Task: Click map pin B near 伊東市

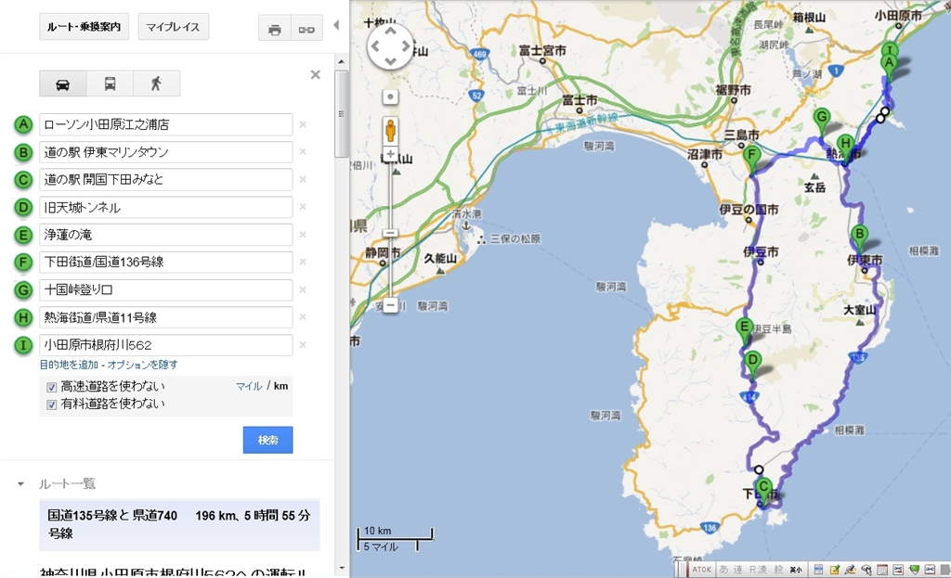Action: tap(859, 238)
